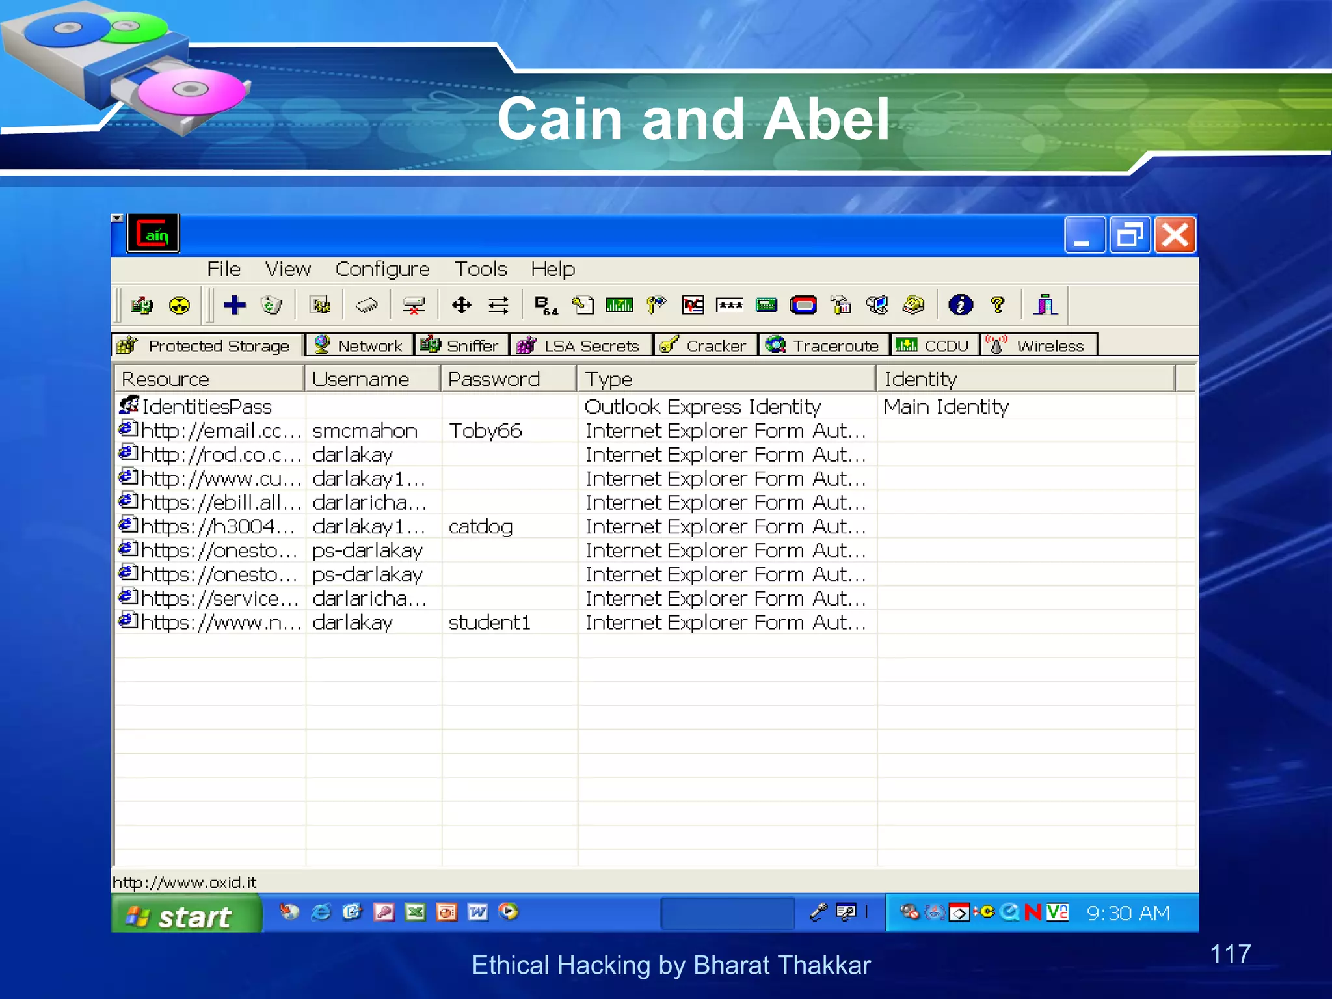The width and height of the screenshot is (1332, 999).
Task: Click the yellow question mark help icon
Action: [x=997, y=305]
